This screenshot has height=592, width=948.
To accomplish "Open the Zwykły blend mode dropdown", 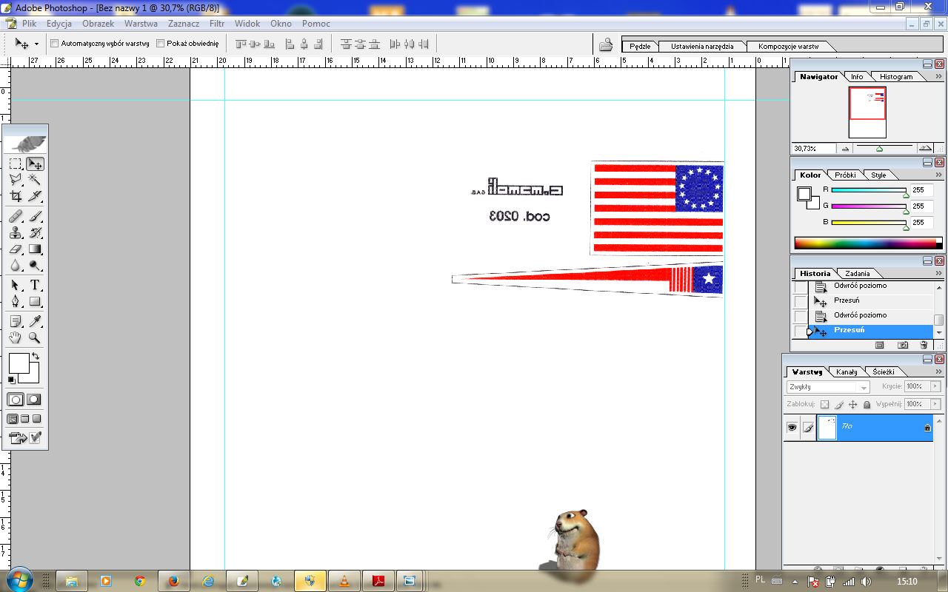I will point(828,387).
